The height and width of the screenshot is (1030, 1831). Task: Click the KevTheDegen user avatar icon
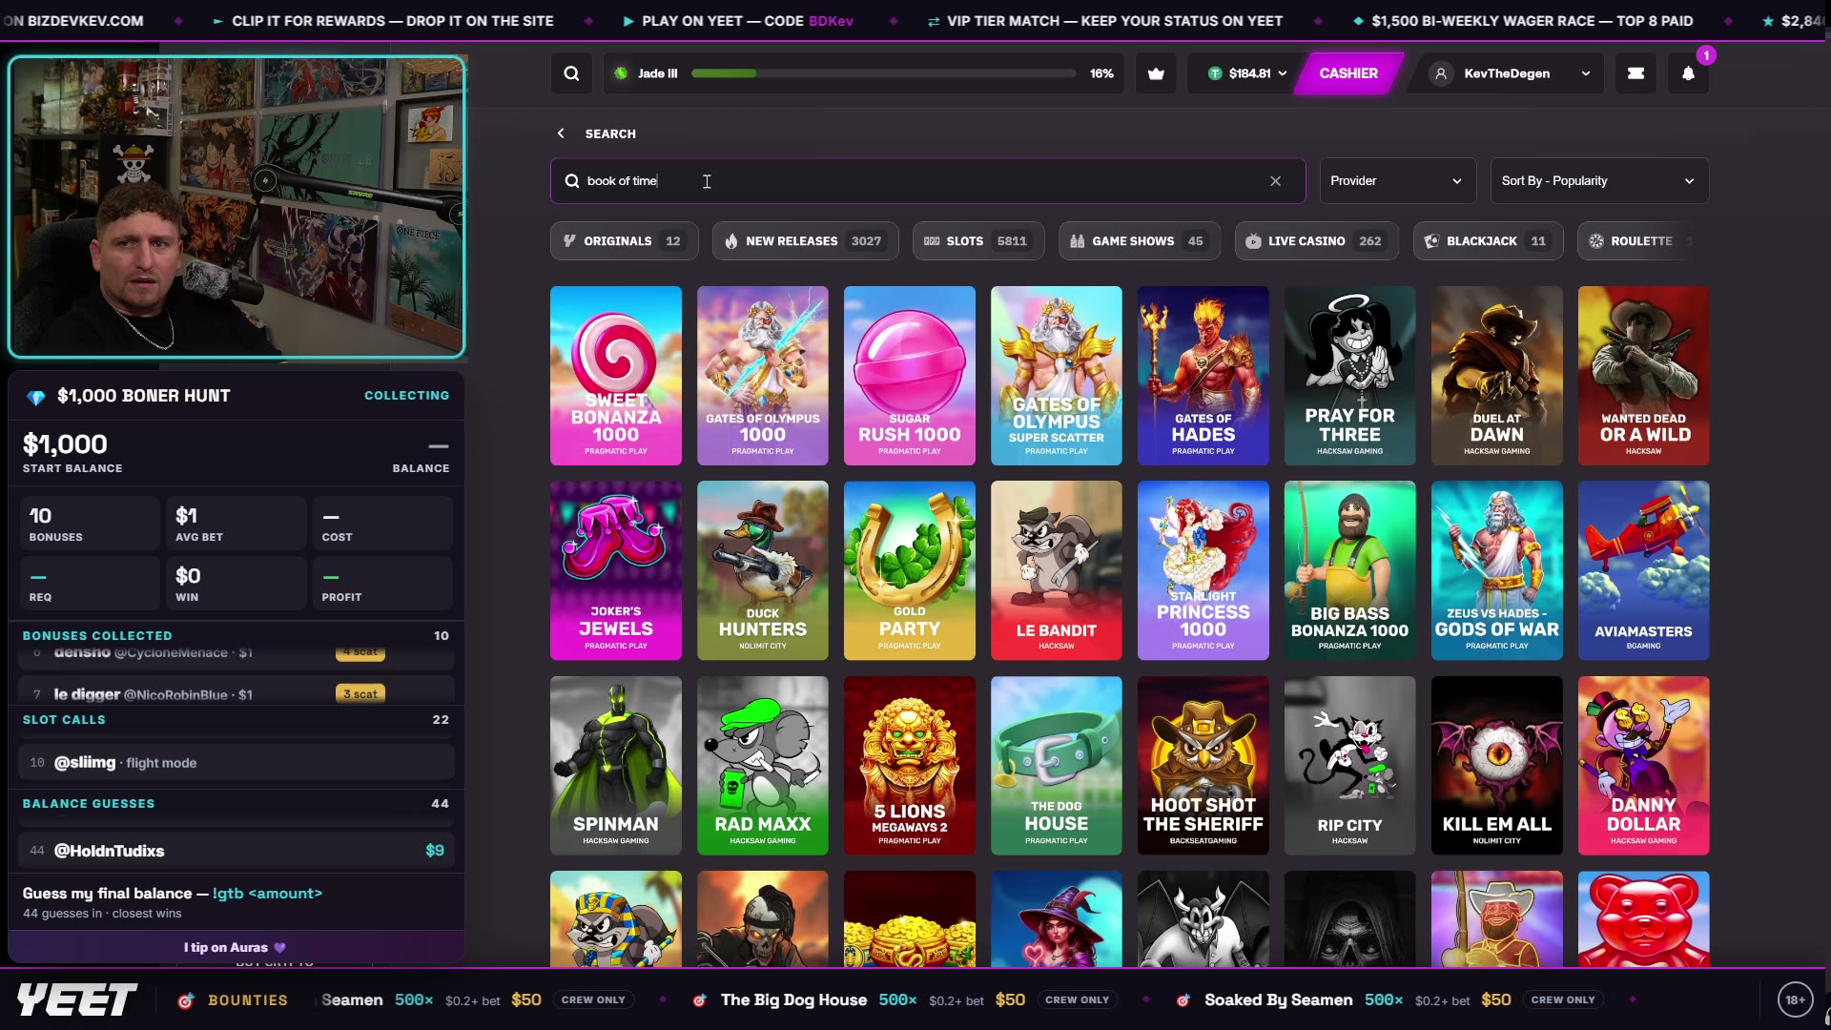pos(1441,73)
